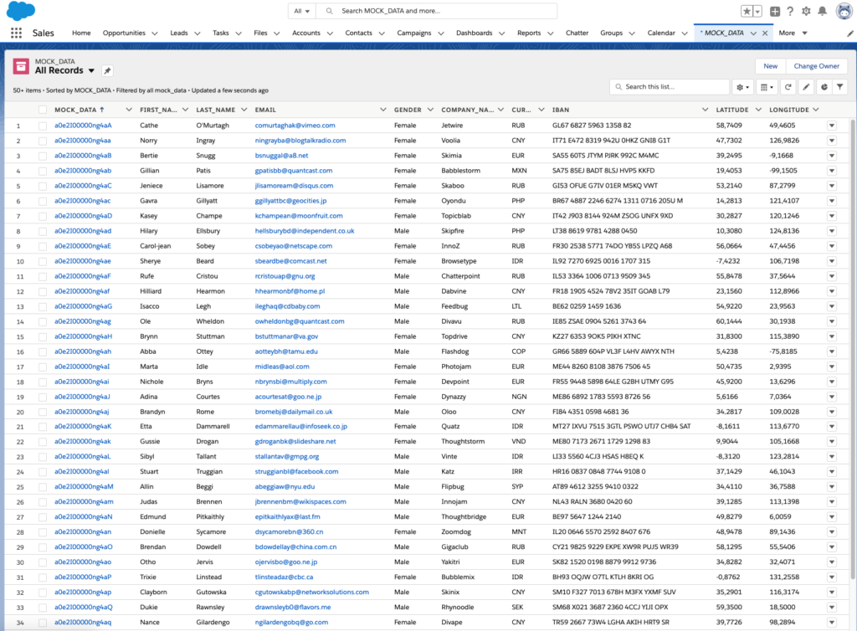Screen dimensions: 857x631
Task: Open the Setup gear in header
Action: pos(806,12)
